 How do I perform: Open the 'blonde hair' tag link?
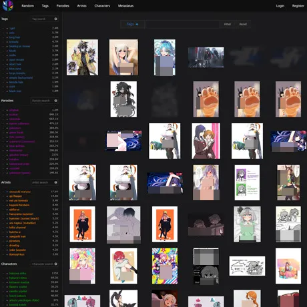16,82
